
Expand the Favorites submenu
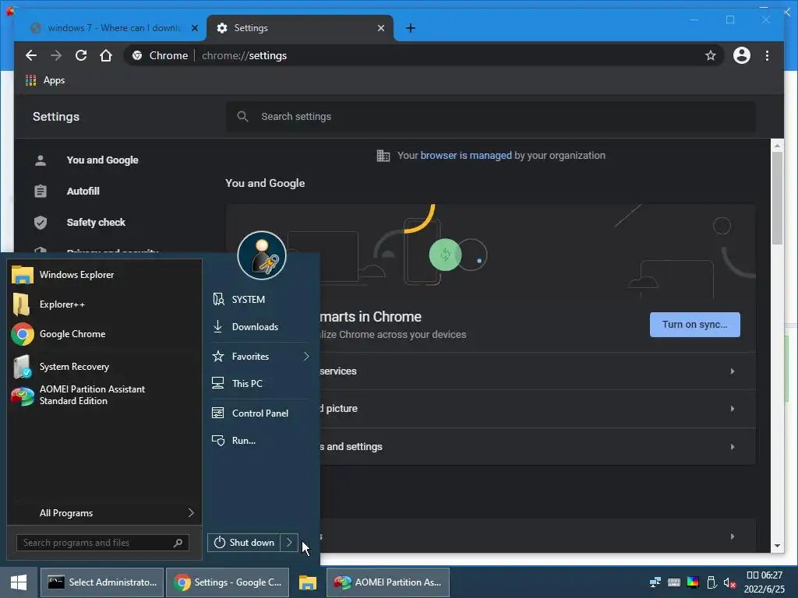[260, 357]
